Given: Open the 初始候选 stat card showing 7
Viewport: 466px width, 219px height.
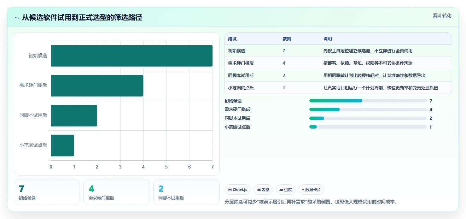Looking at the screenshot, I should tap(47, 192).
